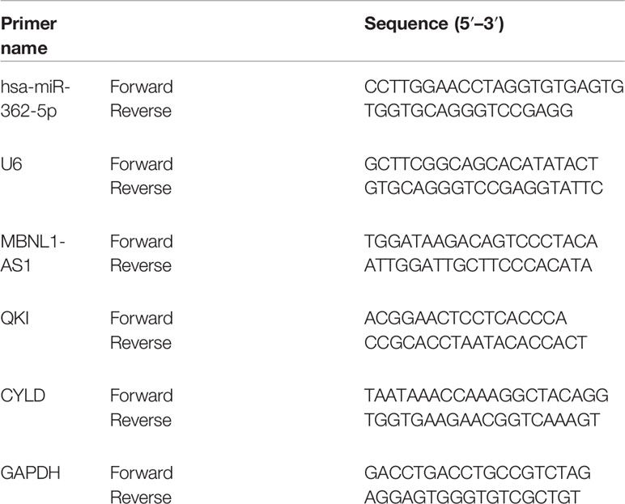Click the QKI reverse sequence CCGCACCTAATACACCACT
625x504 pixels.
tap(475, 343)
